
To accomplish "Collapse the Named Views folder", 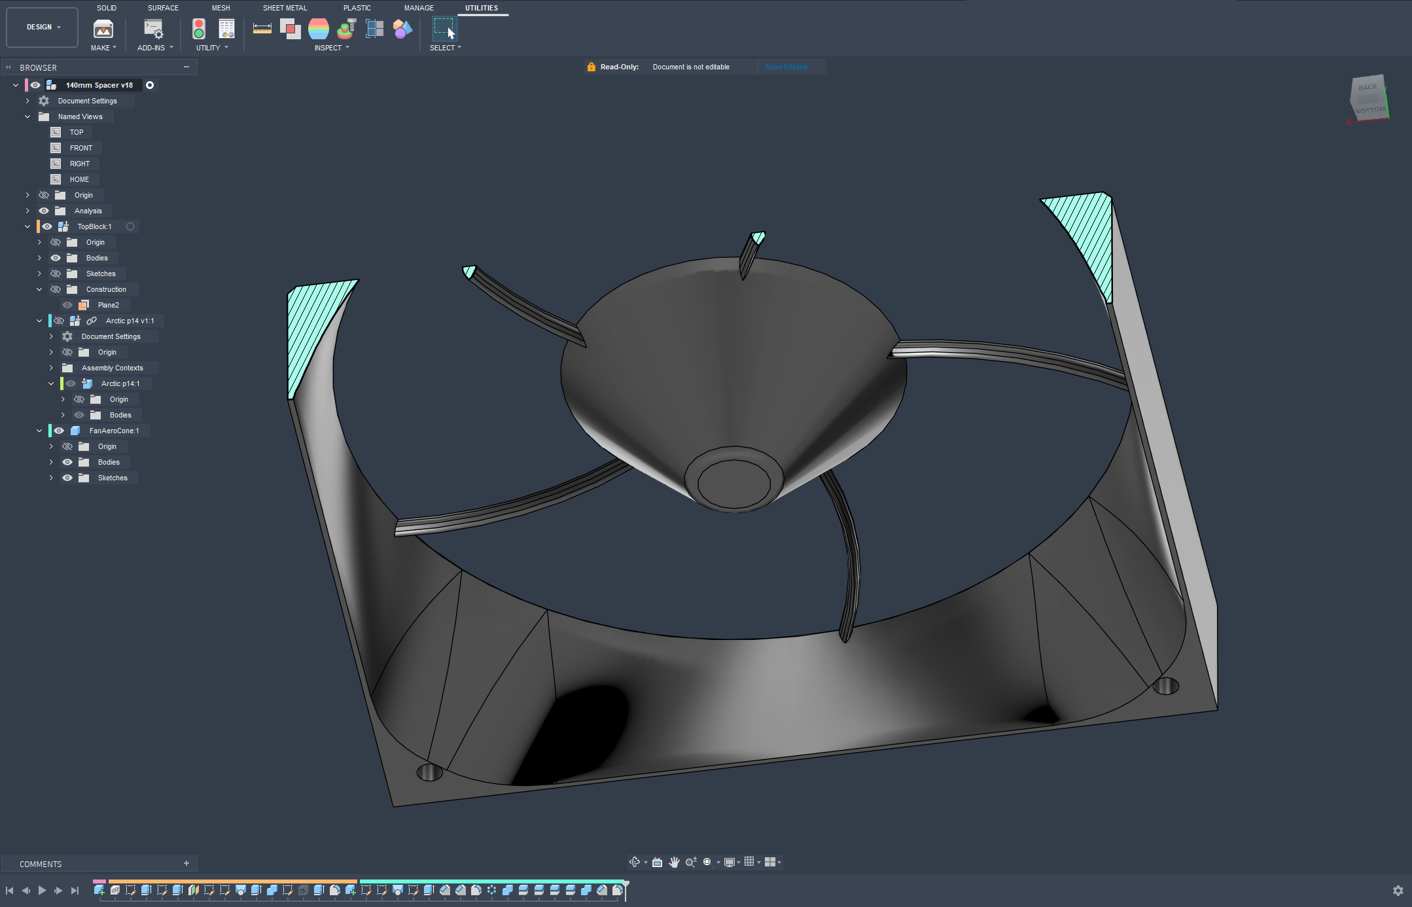I will click(27, 116).
